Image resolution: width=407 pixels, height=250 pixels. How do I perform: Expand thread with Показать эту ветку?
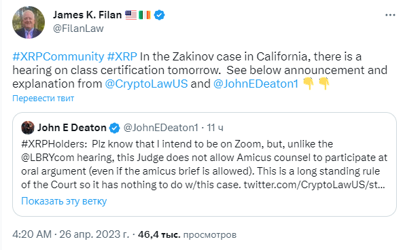pyautogui.click(x=64, y=201)
